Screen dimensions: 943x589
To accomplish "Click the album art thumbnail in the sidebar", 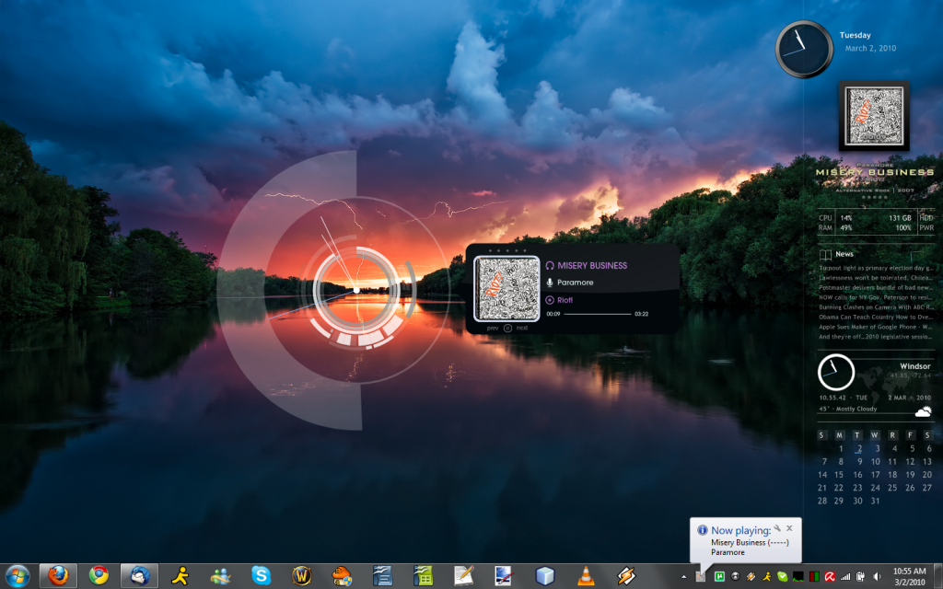I will [874, 116].
